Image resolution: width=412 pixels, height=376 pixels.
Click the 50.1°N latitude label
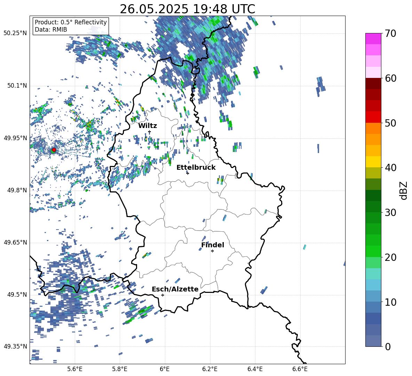click(x=17, y=86)
